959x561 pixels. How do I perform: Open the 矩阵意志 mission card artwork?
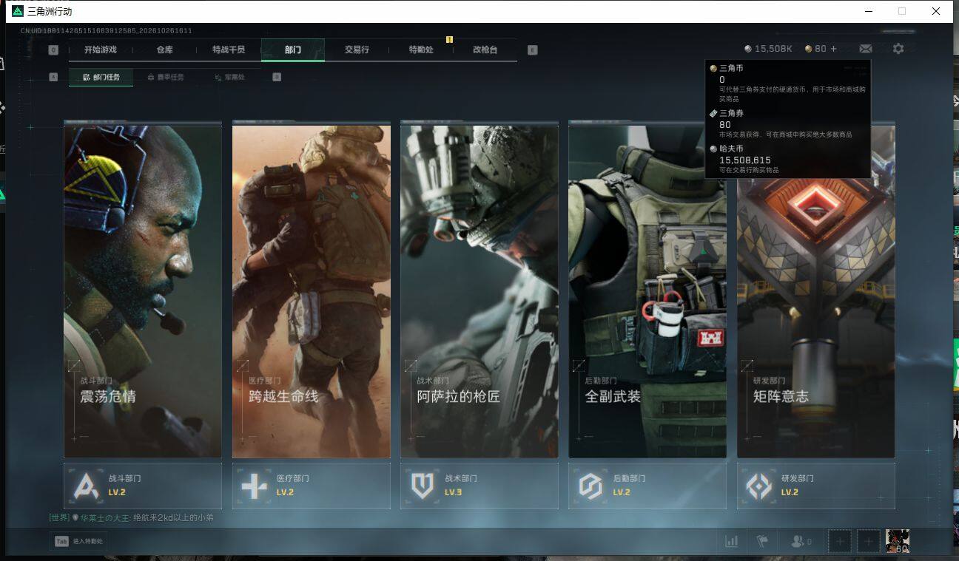815,291
